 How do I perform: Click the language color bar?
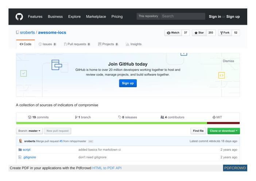point(128,123)
